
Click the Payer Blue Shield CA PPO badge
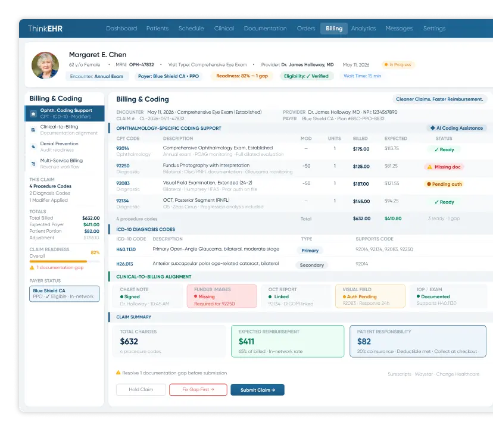point(169,76)
